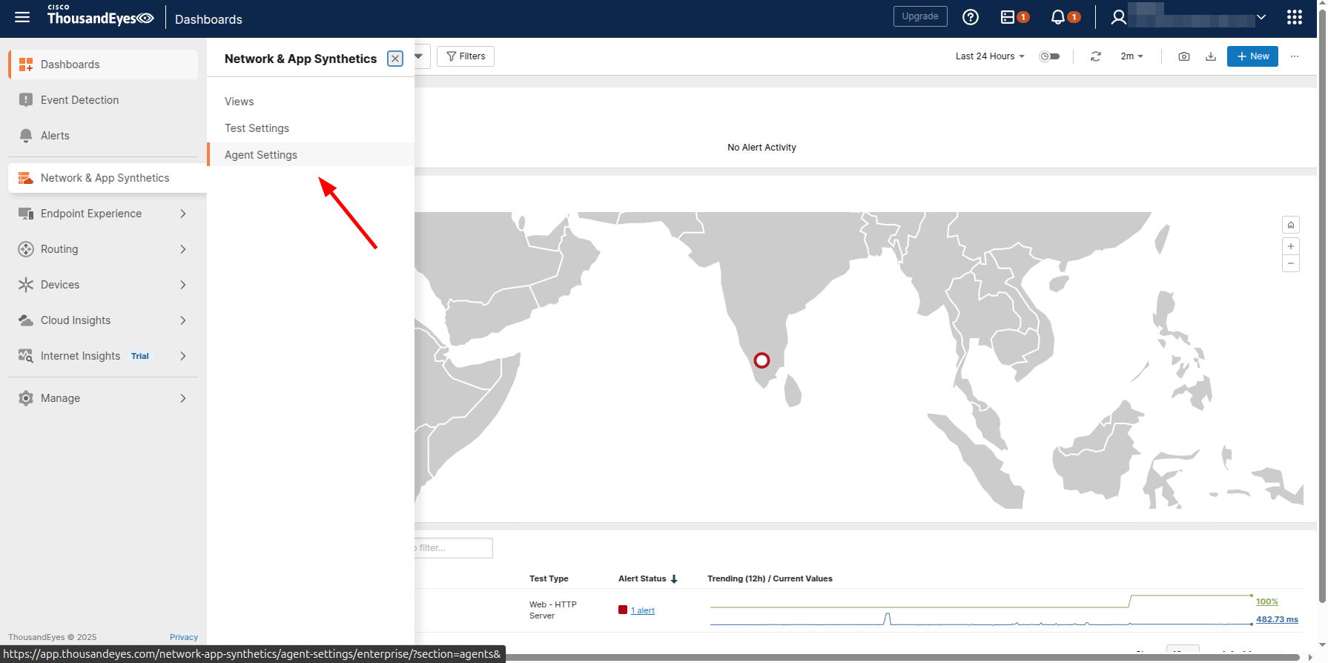
Task: Click the Alerts bell sidebar icon
Action: pos(26,136)
